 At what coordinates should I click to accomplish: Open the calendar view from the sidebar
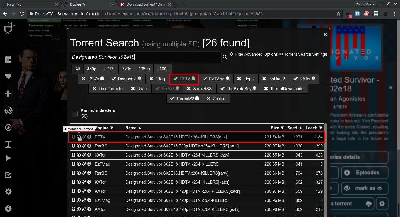[x=8, y=60]
